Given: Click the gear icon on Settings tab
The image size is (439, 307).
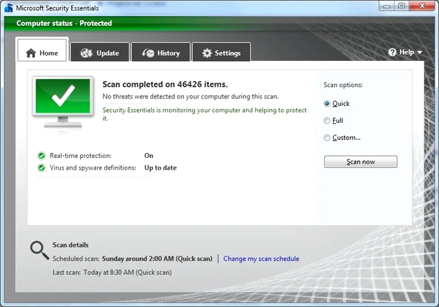Looking at the screenshot, I should point(207,53).
